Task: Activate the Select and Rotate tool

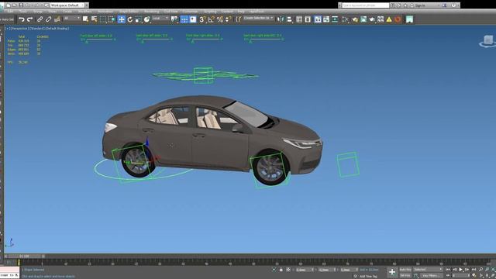Action: coord(130,19)
